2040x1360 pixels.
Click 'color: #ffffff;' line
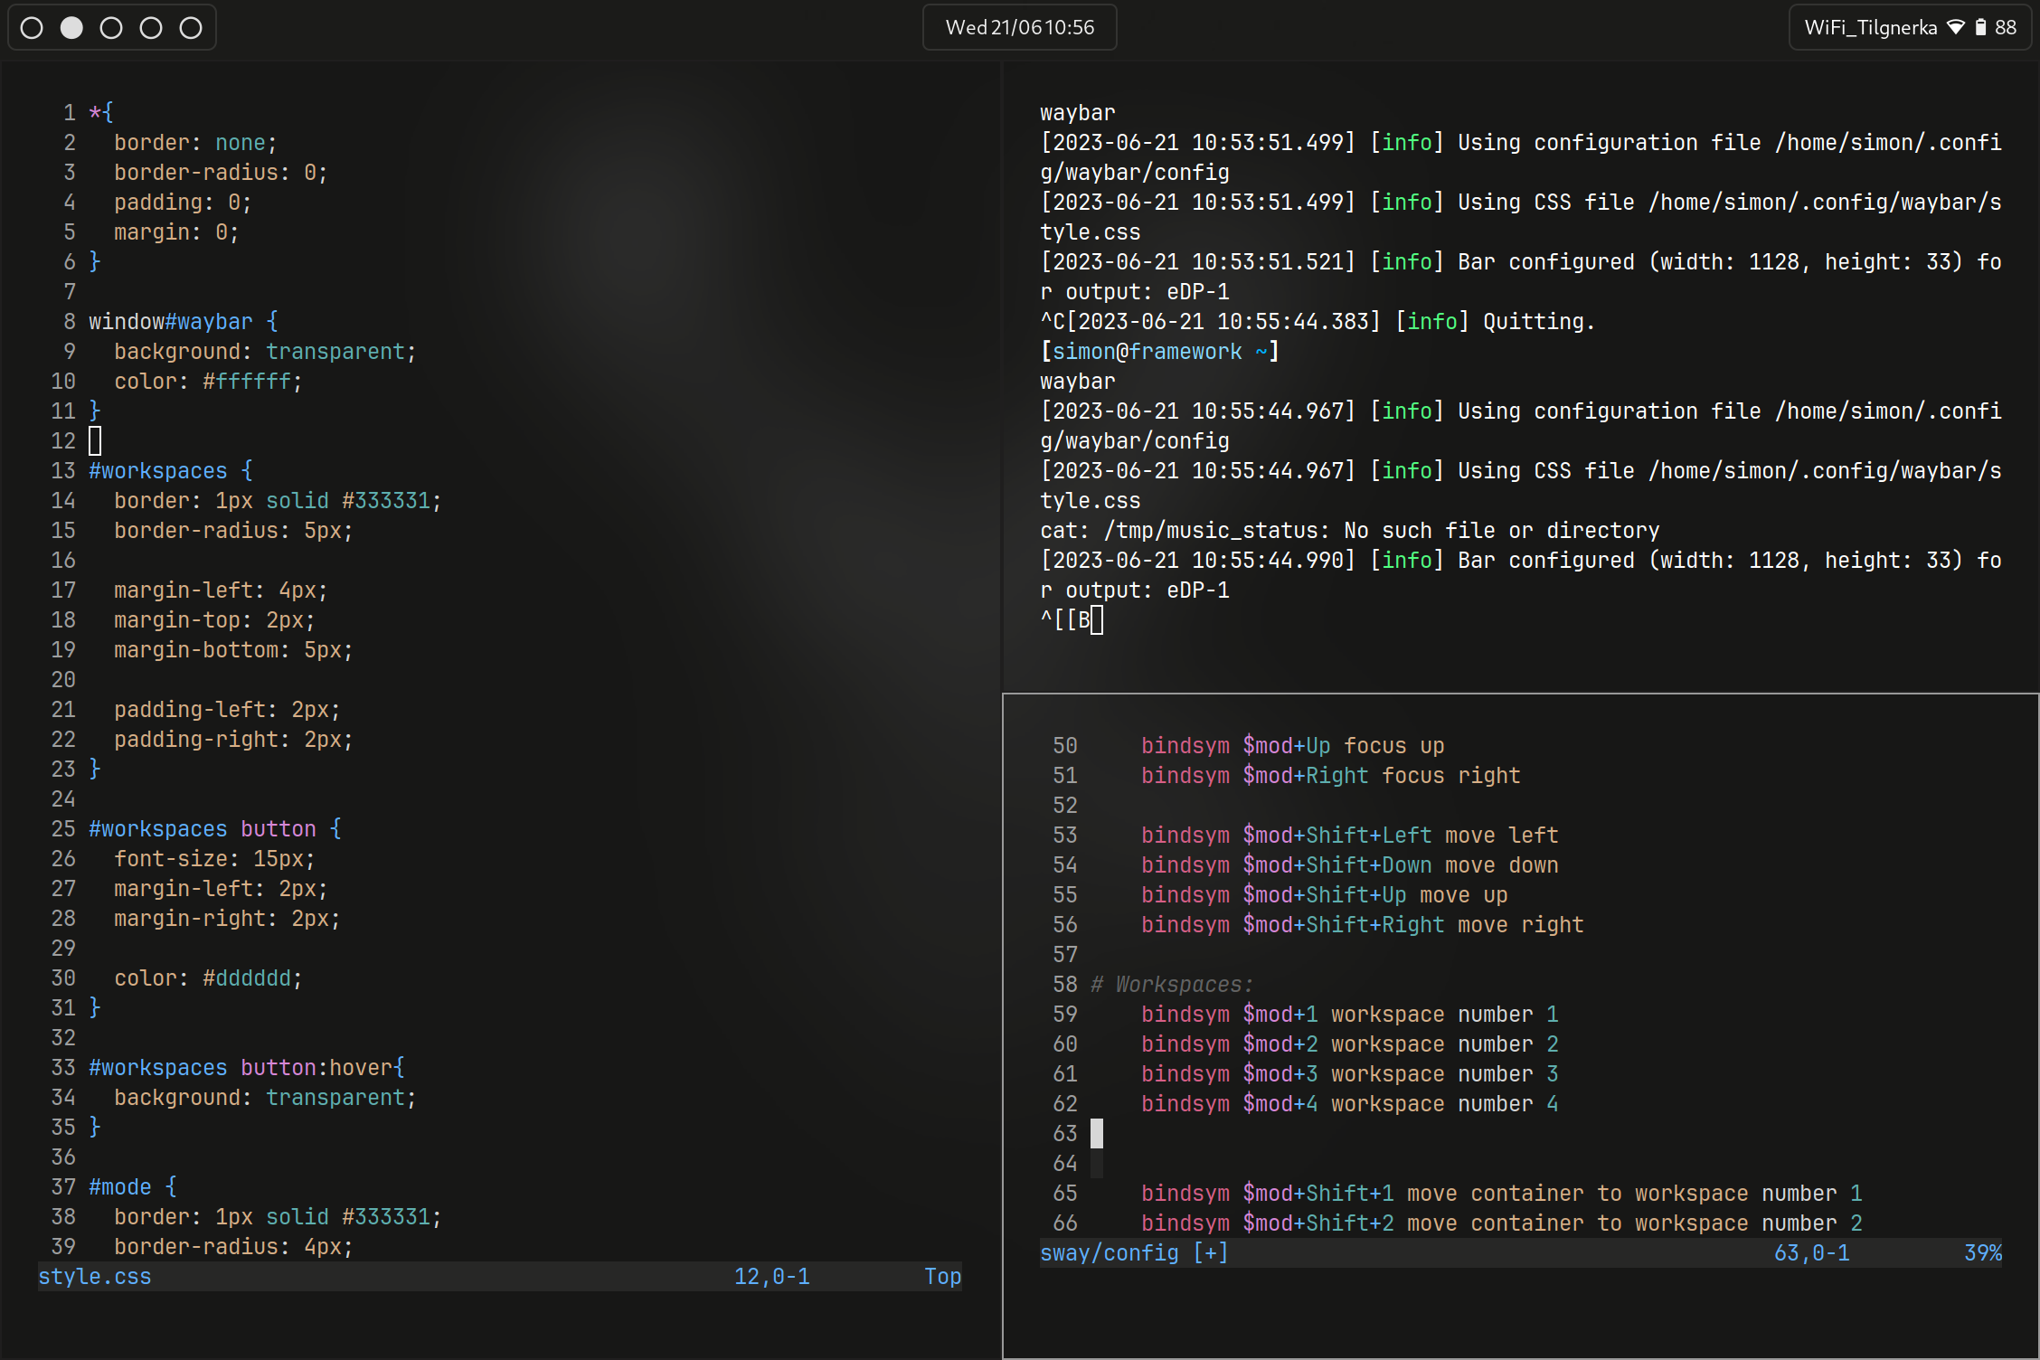point(208,382)
